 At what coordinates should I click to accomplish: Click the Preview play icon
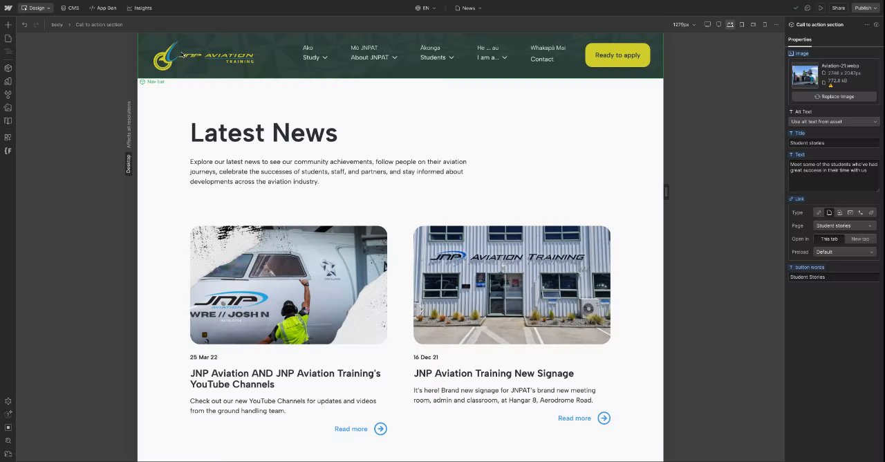(820, 8)
